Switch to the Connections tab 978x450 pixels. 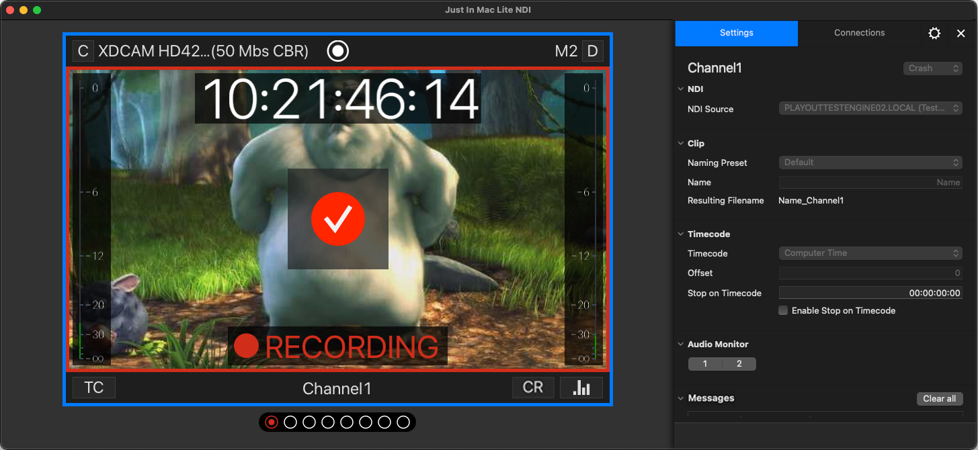pyautogui.click(x=860, y=33)
